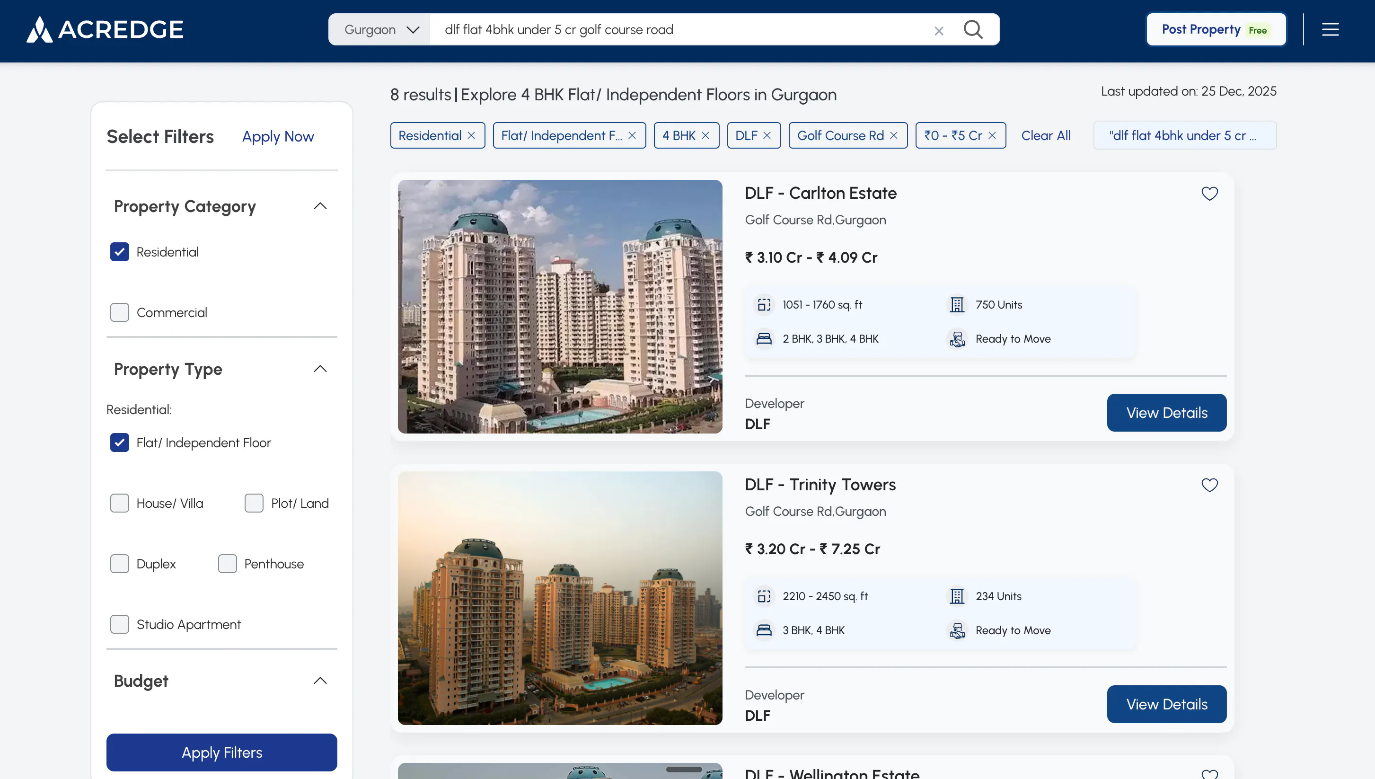View Details for DLF - Trinity Towers
The image size is (1375, 779).
(x=1166, y=704)
